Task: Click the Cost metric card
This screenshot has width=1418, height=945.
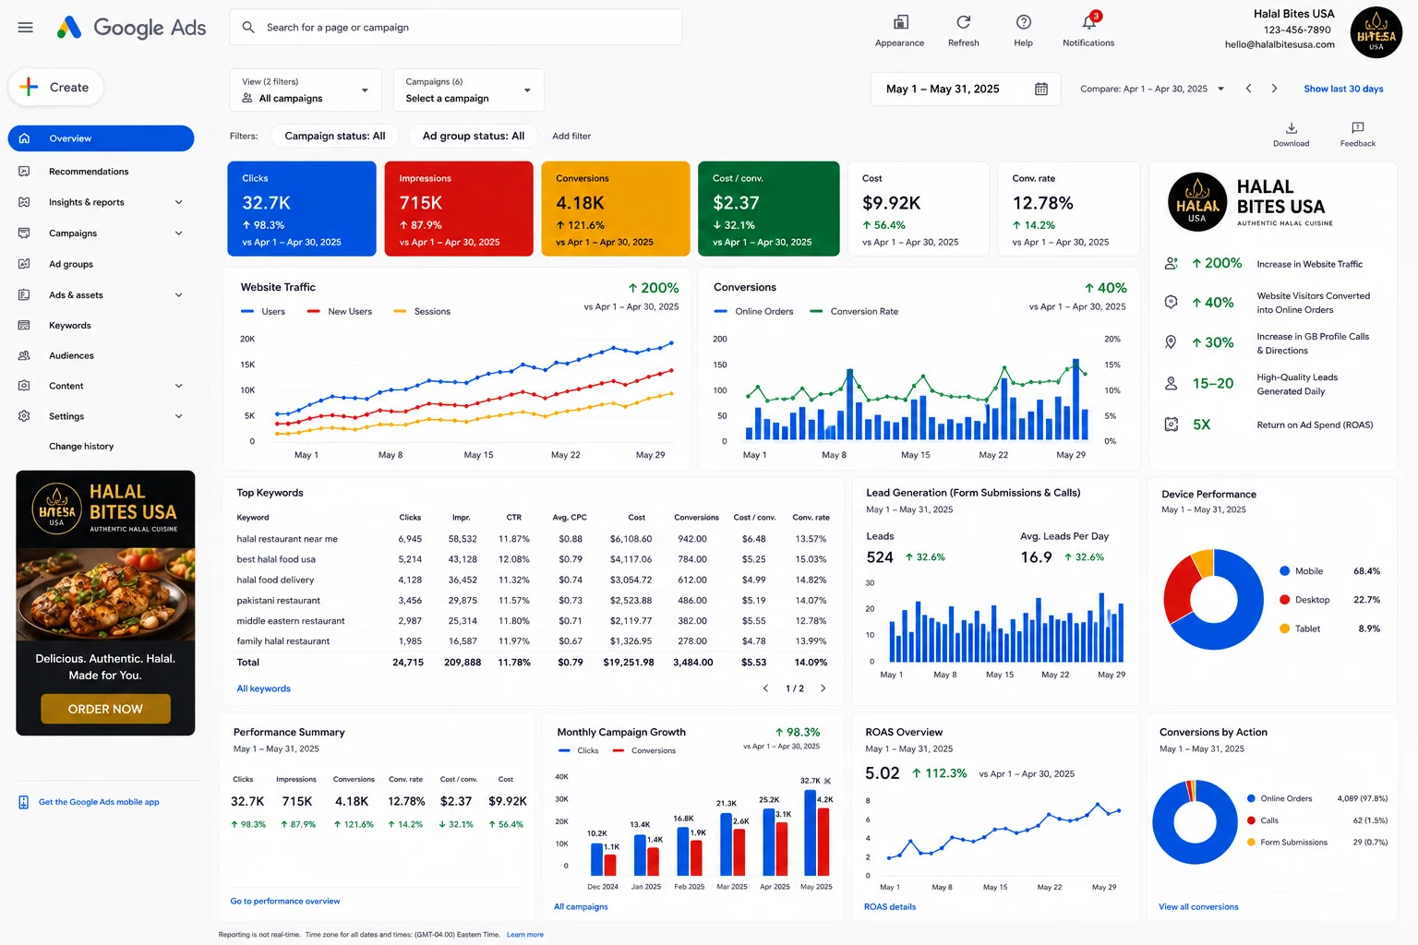Action: [919, 209]
